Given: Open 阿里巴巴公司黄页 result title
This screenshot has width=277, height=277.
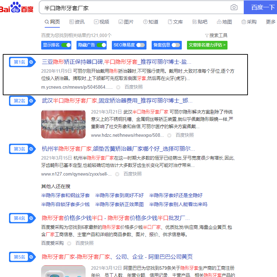Looking at the screenshot, I should 117,257.
